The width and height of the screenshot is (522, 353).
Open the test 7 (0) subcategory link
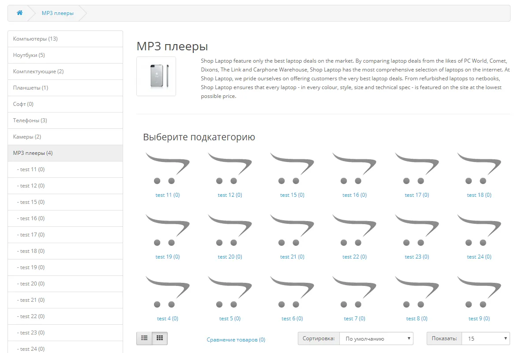pos(354,319)
